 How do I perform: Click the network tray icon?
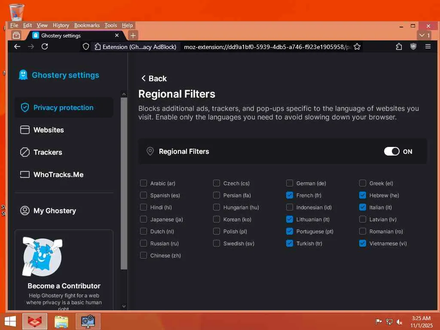point(389,321)
